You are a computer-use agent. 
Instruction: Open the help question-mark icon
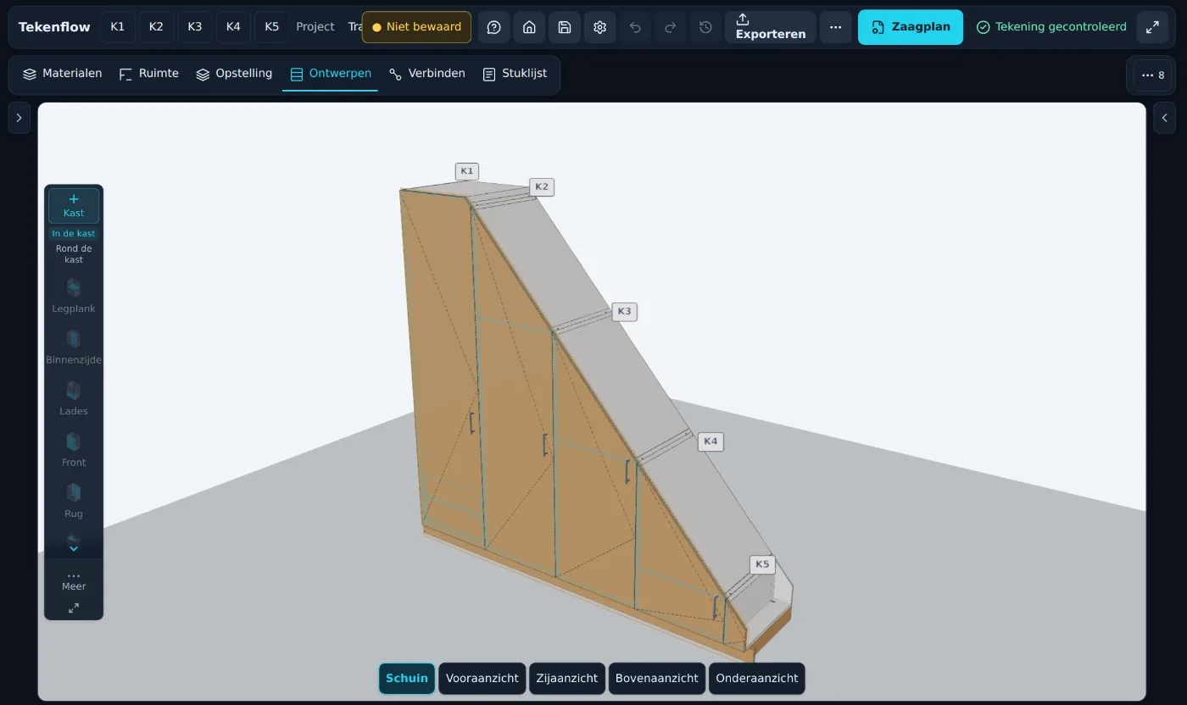coord(493,27)
